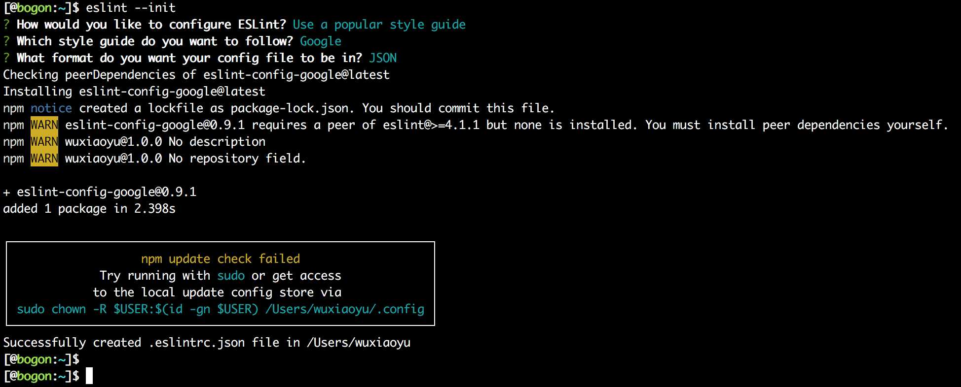Click the blue 'notice' word

[x=51, y=108]
